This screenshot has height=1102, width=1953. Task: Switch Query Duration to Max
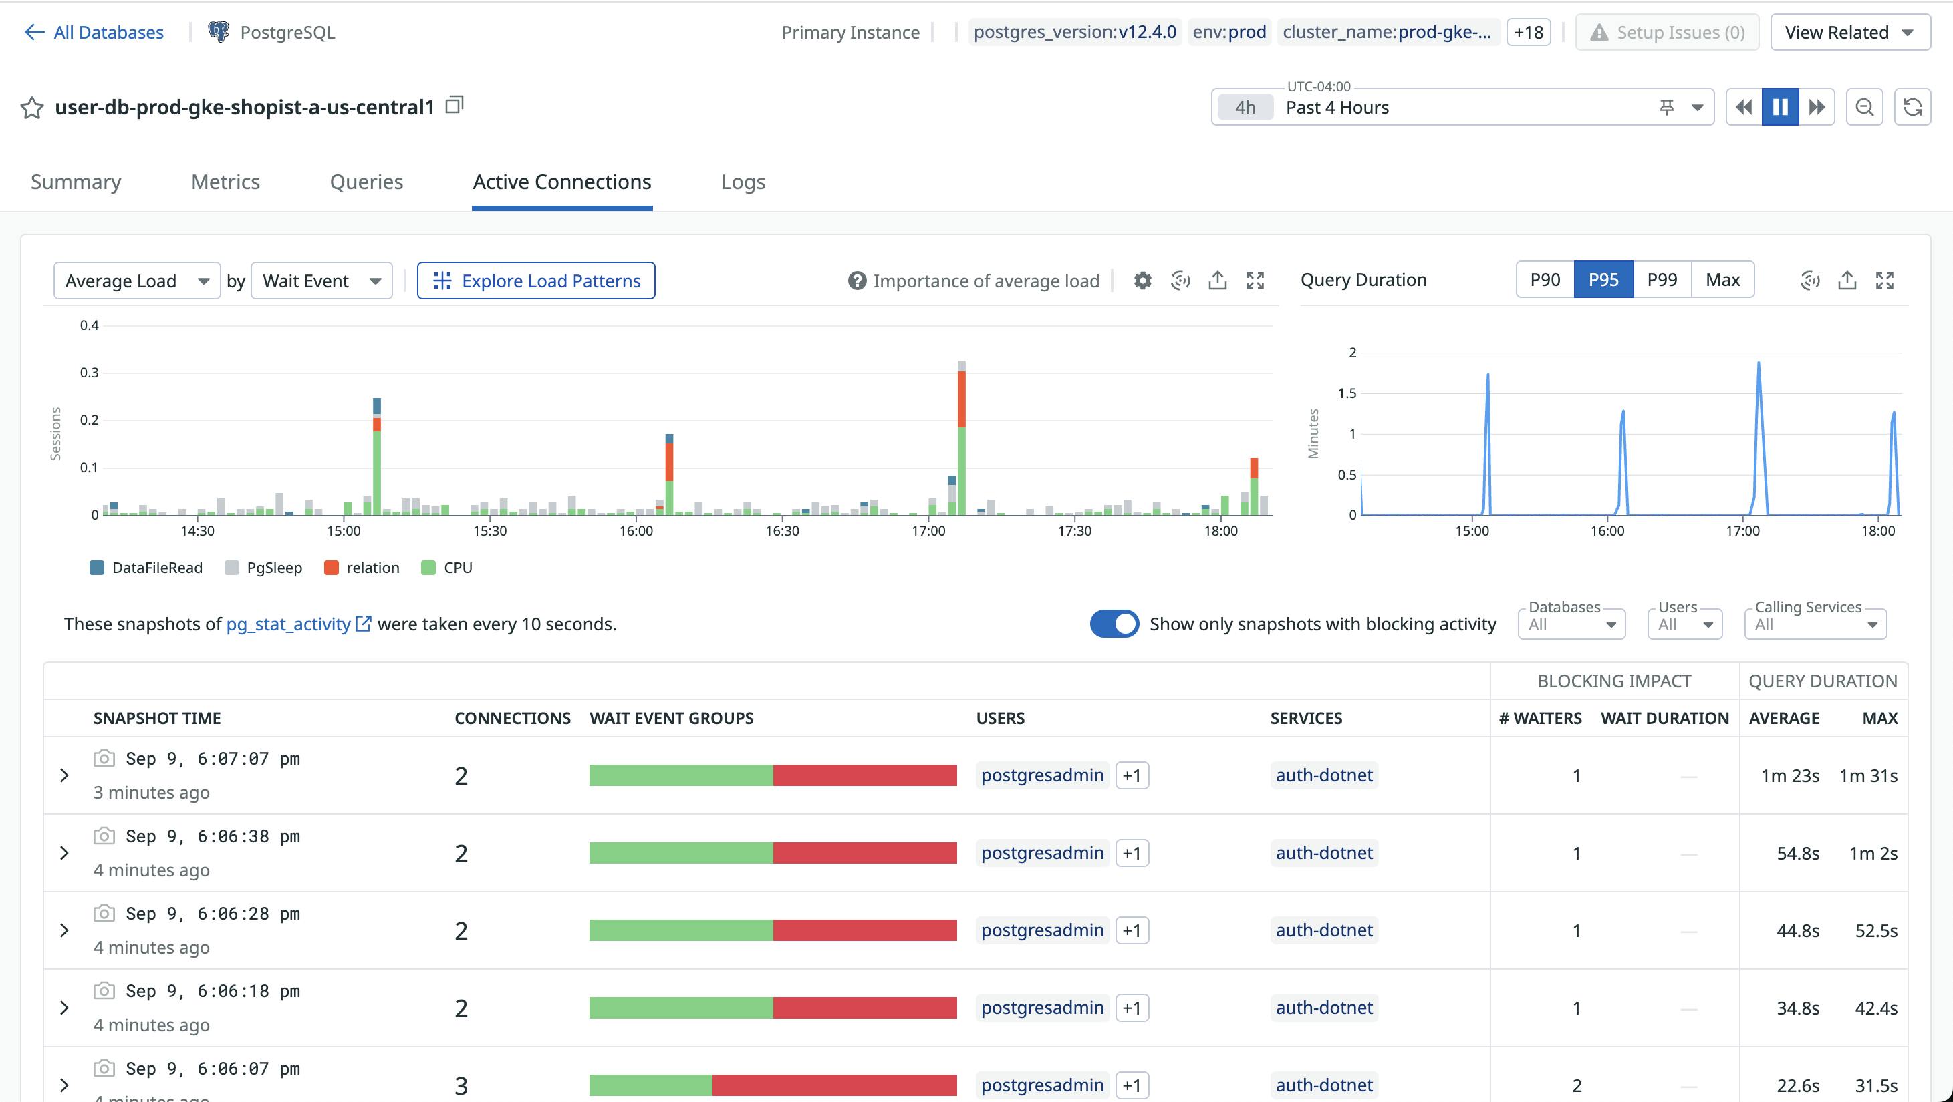click(x=1722, y=279)
